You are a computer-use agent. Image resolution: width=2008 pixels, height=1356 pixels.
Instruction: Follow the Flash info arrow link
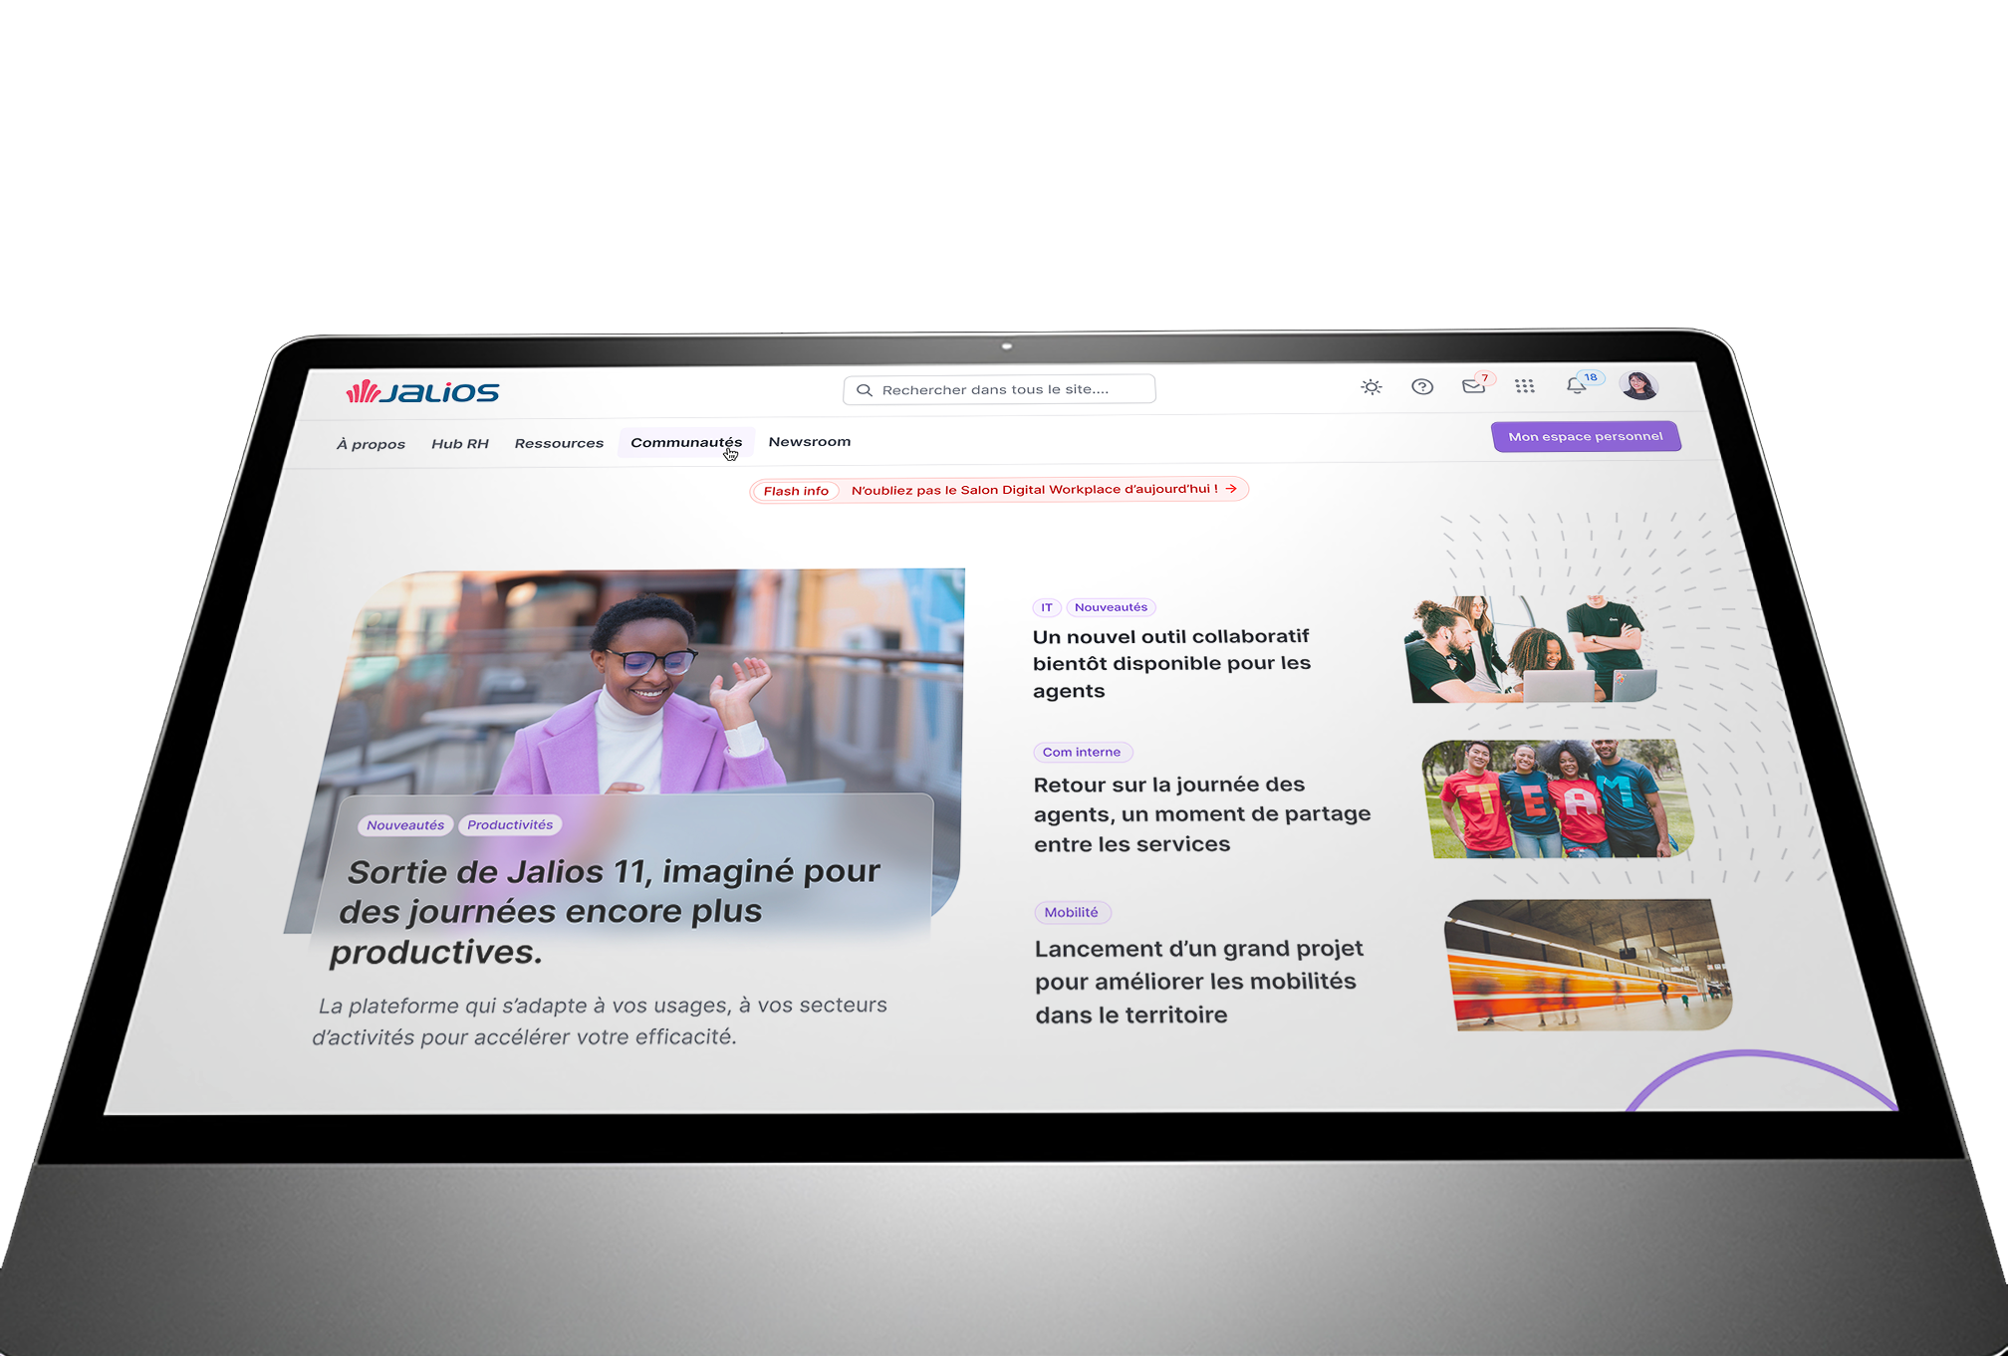1231,489
